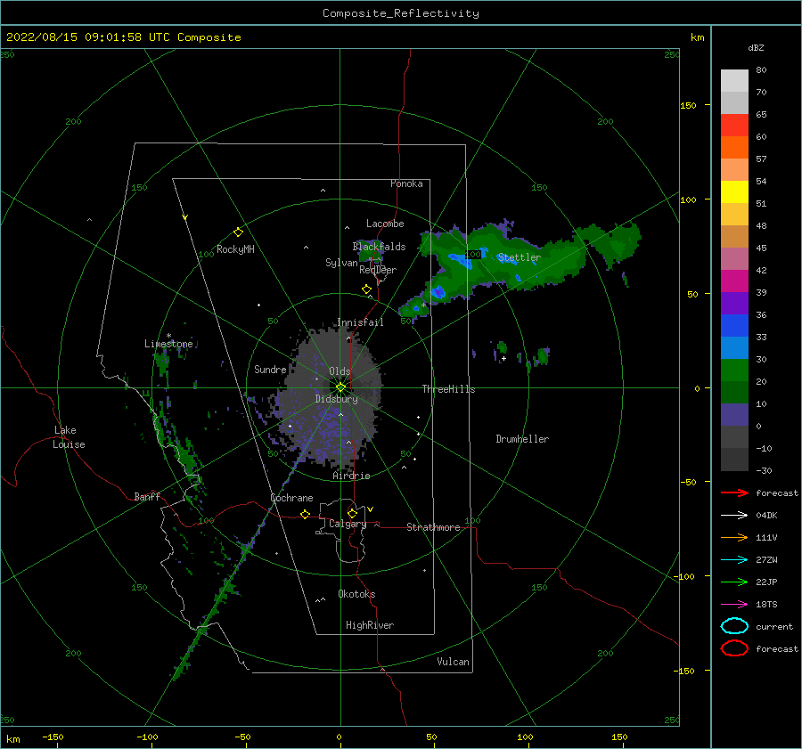Viewport: 802px width, 749px height.
Task: Click the Didsbury town label
Action: (337, 399)
